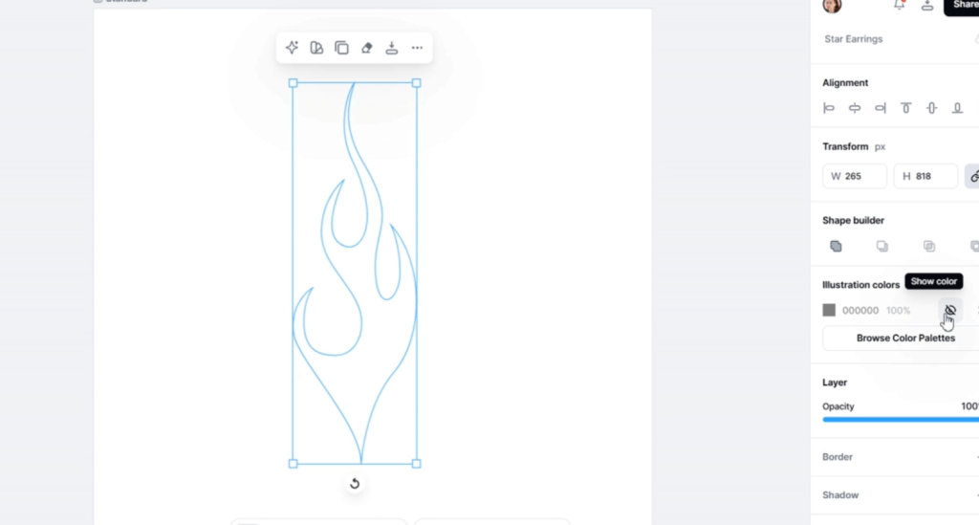Click the duplicate icon in floating toolbar
The height and width of the screenshot is (525, 979).
pos(342,48)
